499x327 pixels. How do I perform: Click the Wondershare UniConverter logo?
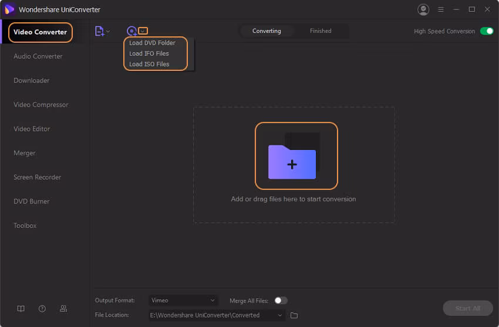[x=9, y=9]
